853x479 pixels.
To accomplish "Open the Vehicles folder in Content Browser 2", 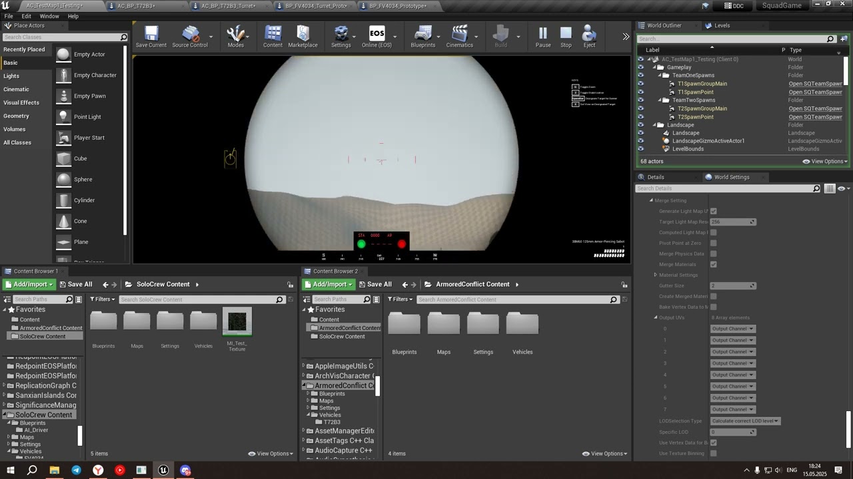I will click(522, 324).
